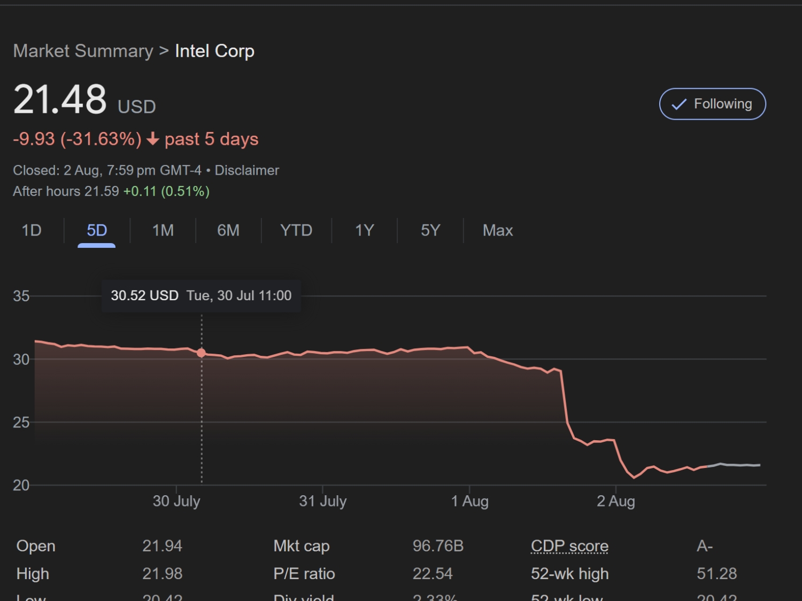Open the CDP score details
The image size is (802, 601).
click(569, 546)
